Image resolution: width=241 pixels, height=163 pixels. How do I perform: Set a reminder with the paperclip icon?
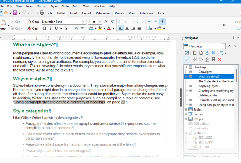click(x=213, y=53)
